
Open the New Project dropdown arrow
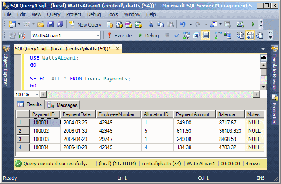19,24
